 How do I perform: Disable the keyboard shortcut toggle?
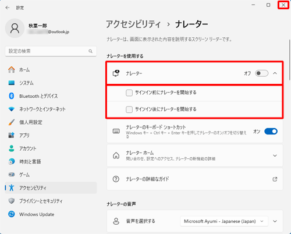271,132
